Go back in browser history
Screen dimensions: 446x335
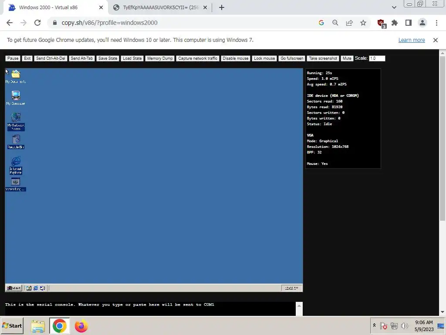10,23
